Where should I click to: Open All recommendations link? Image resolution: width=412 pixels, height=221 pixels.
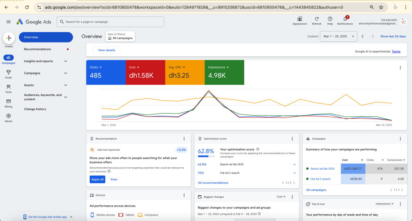213,183
